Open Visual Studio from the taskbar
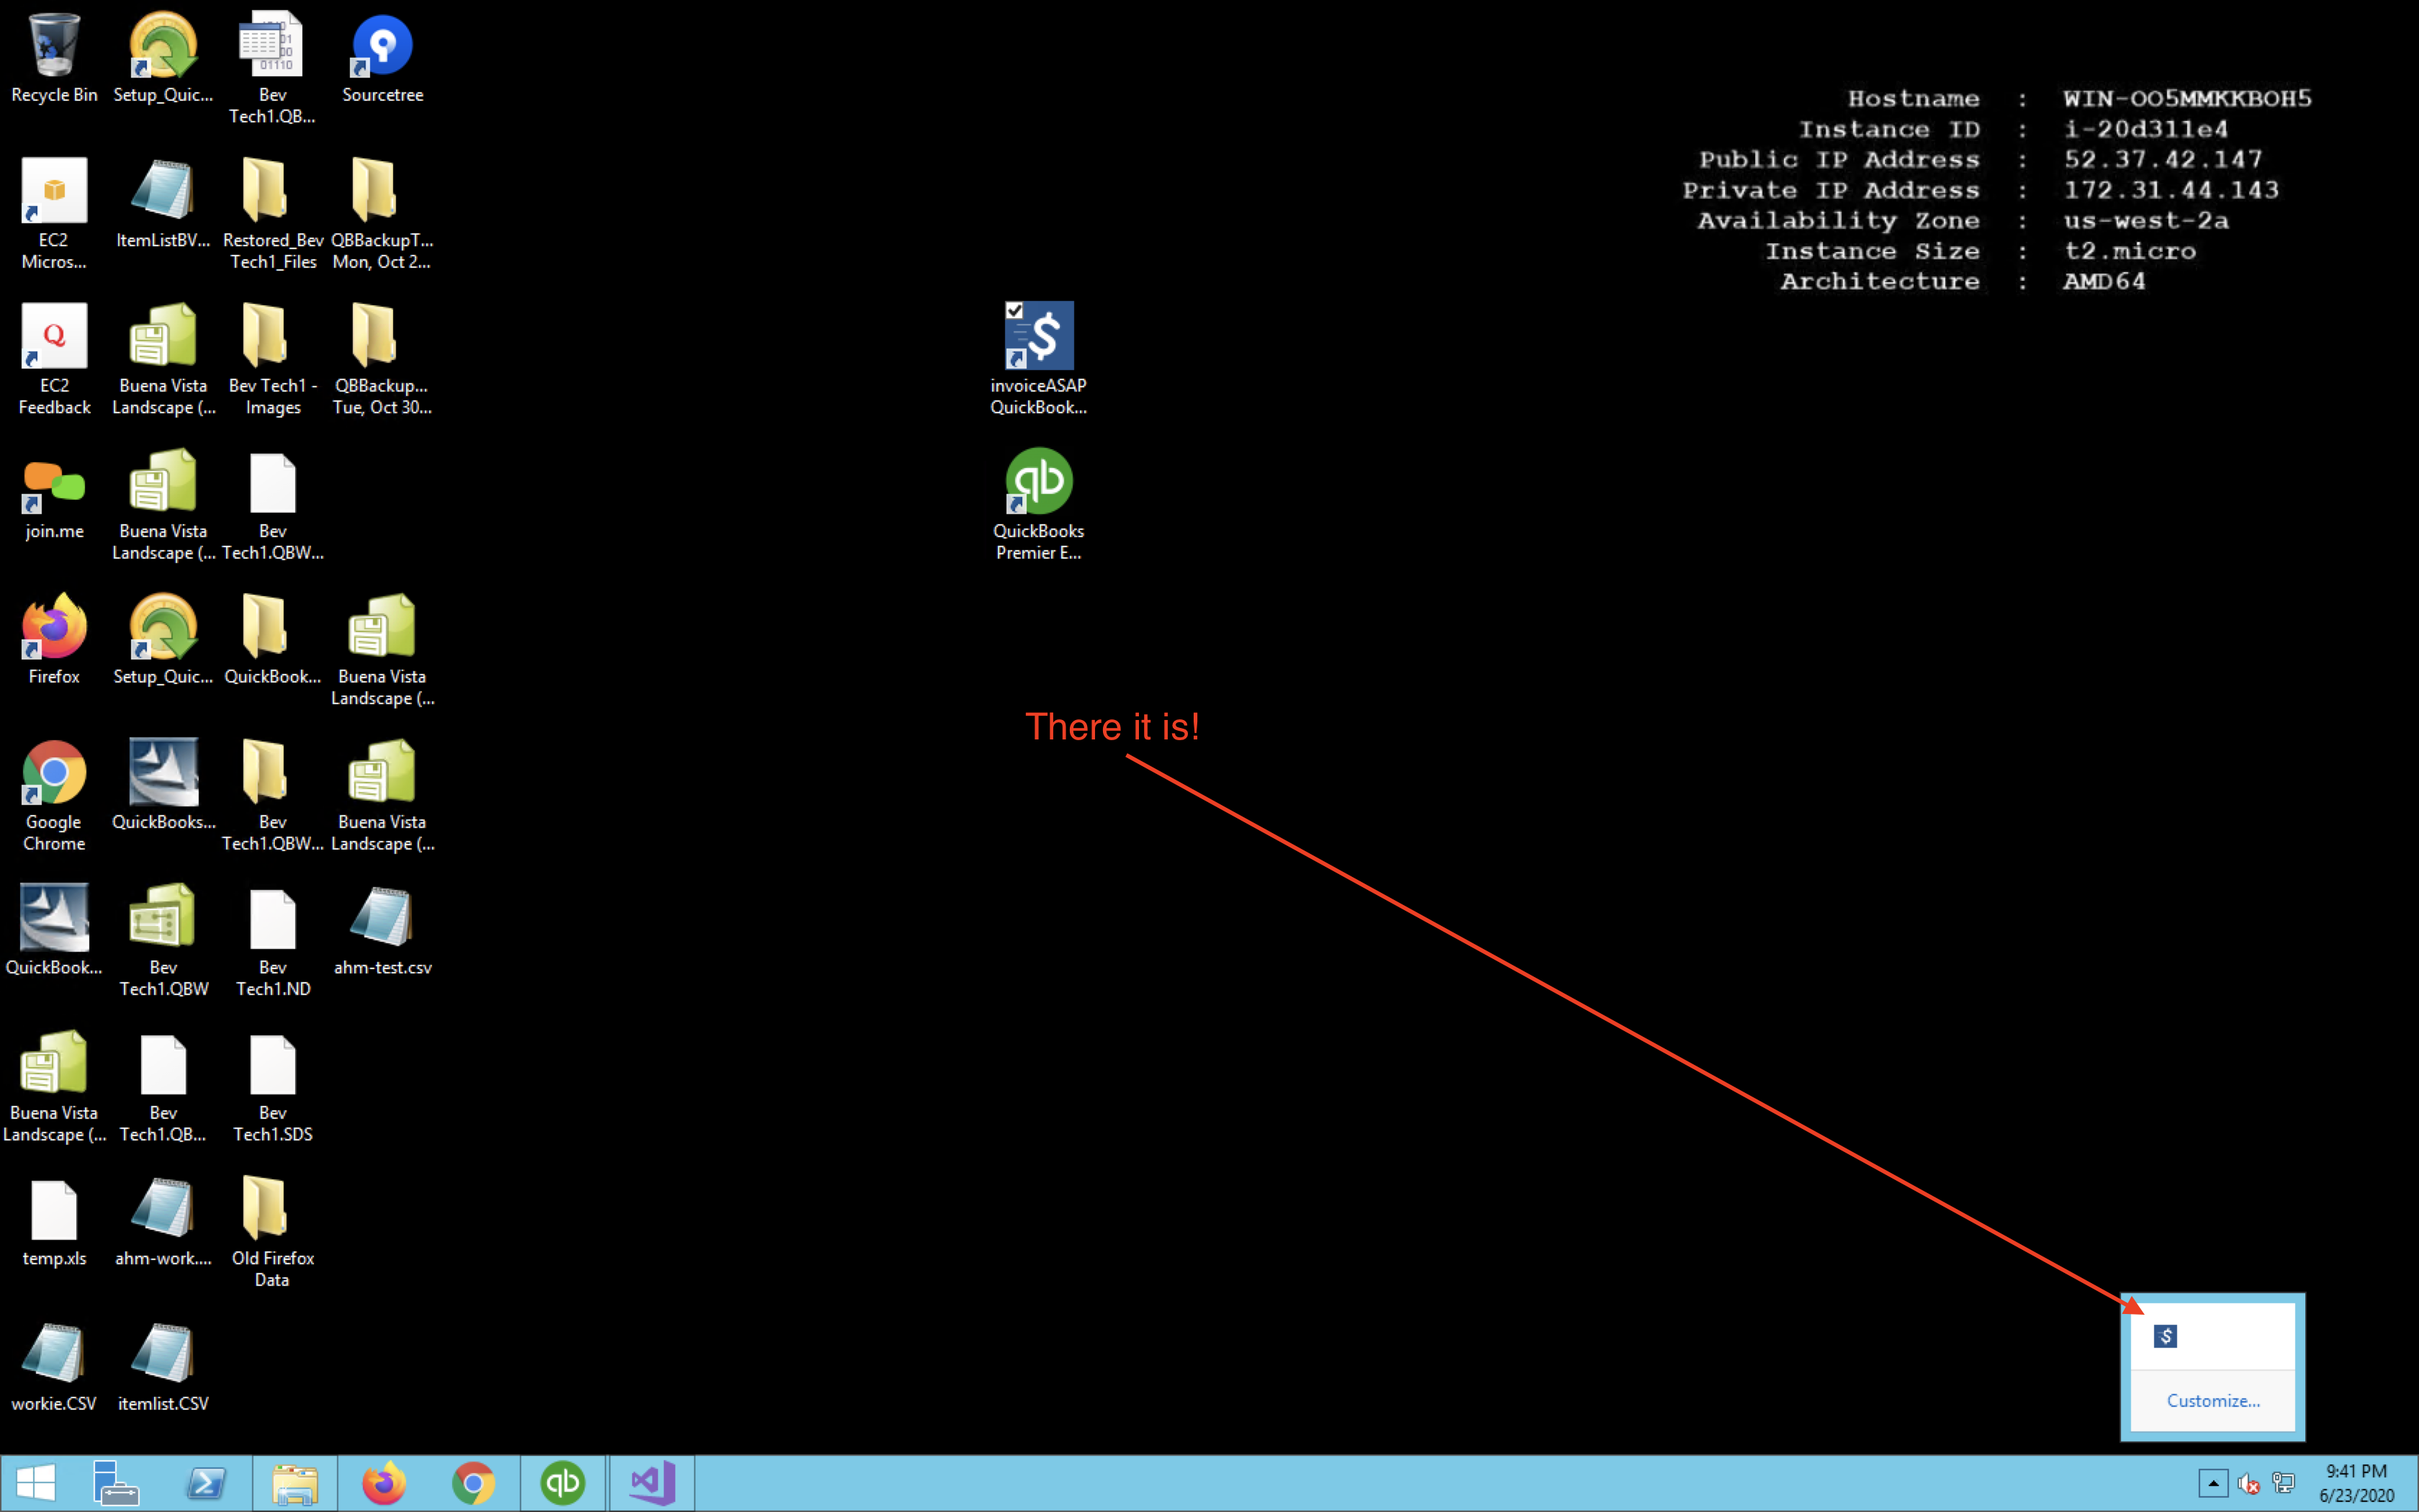 pos(652,1483)
